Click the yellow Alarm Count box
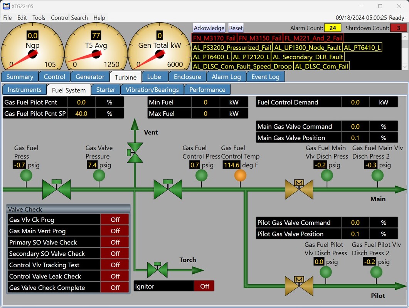The height and width of the screenshot is (308, 409). click(333, 28)
